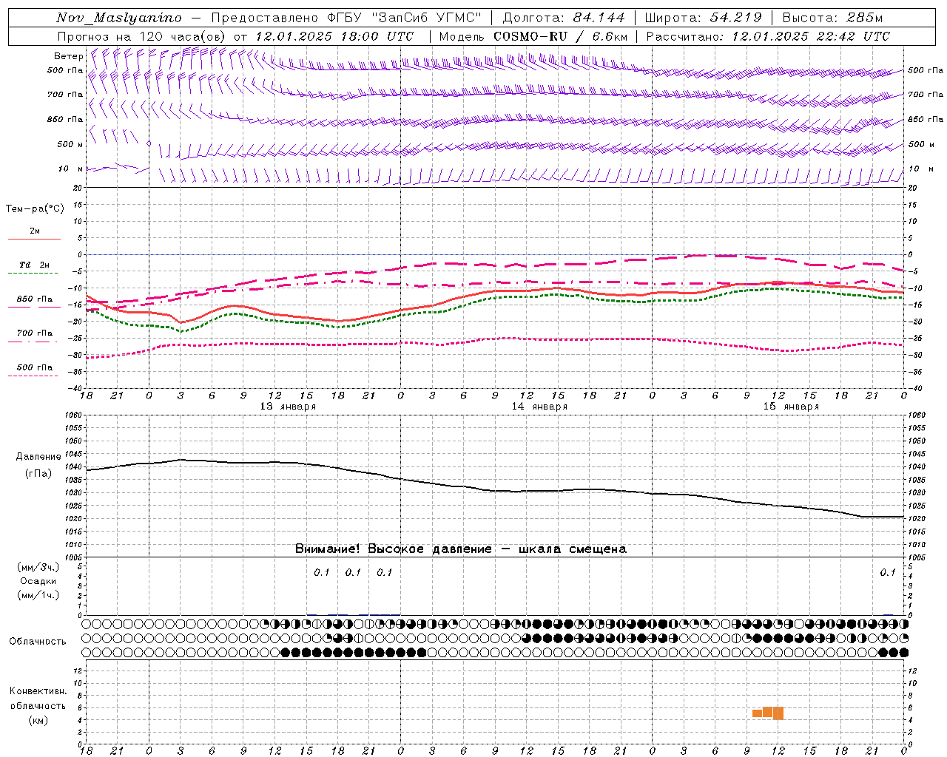Click the warning Внимание! Высокое давление — шкала смещена
The height and width of the screenshot is (757, 947).
tap(460, 549)
